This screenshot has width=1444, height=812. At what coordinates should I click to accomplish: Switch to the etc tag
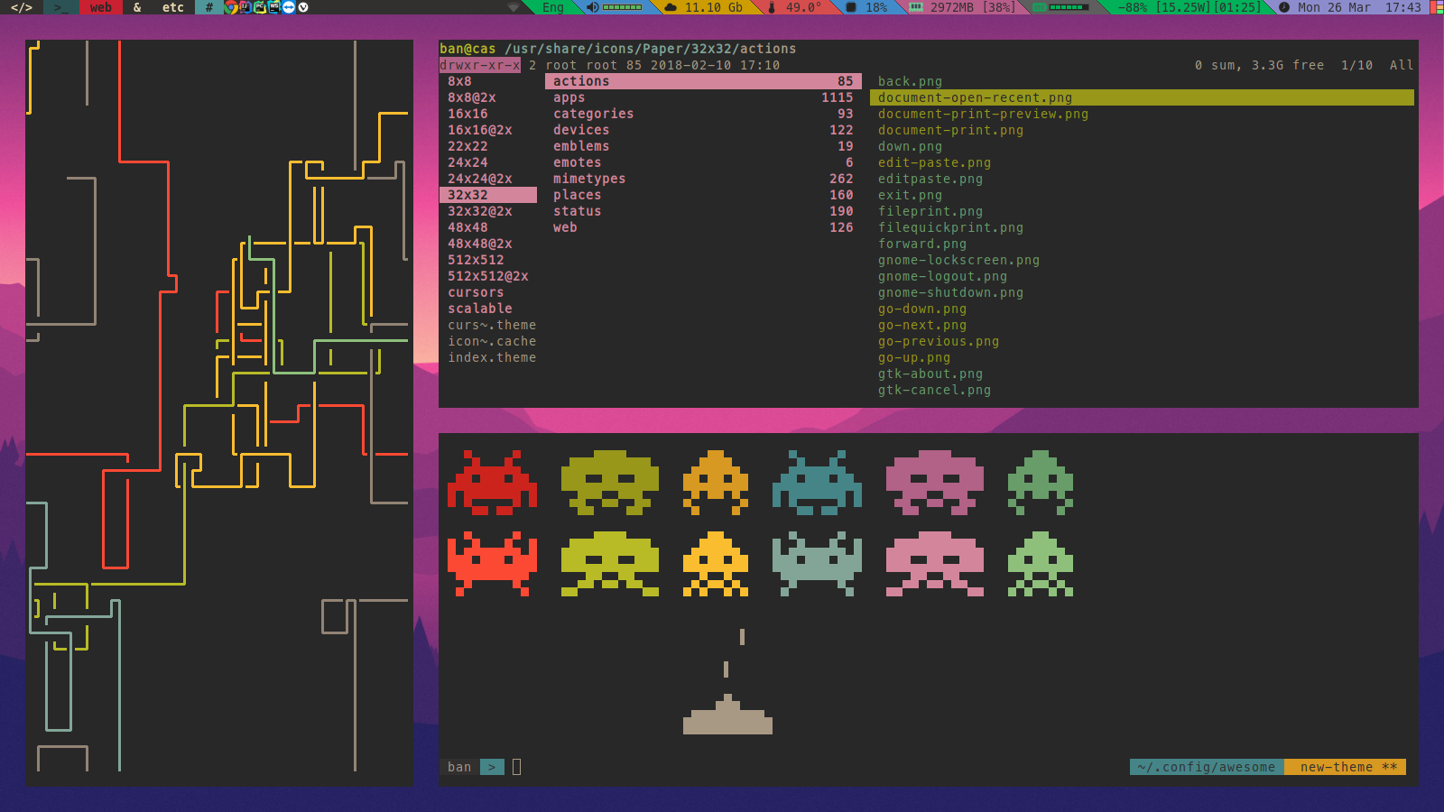[173, 7]
